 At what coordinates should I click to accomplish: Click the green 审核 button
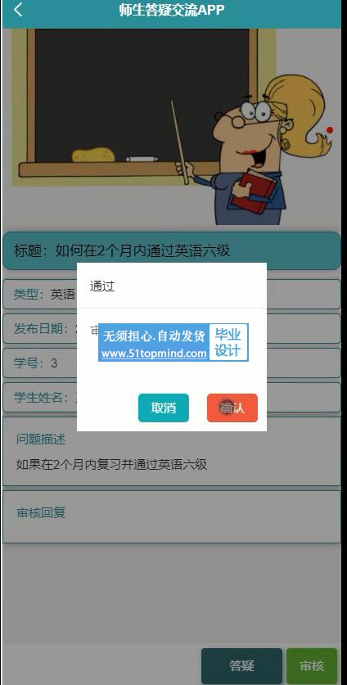[x=312, y=666]
